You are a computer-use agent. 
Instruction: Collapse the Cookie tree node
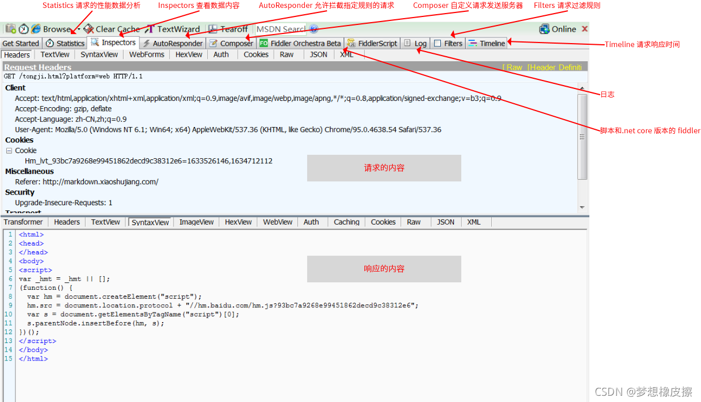[x=9, y=151]
